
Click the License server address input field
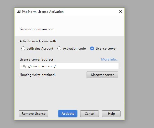[69, 66]
